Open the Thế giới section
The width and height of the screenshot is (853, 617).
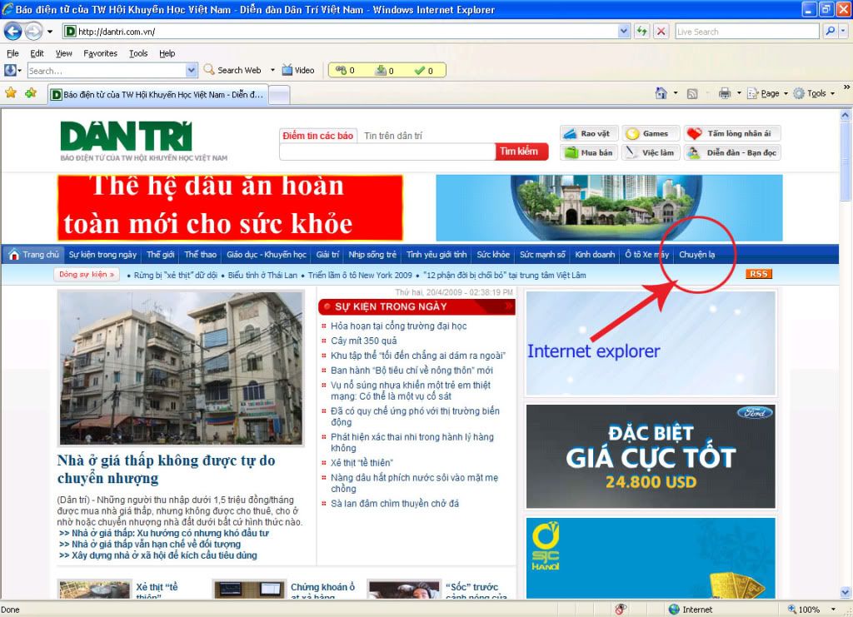pos(161,255)
